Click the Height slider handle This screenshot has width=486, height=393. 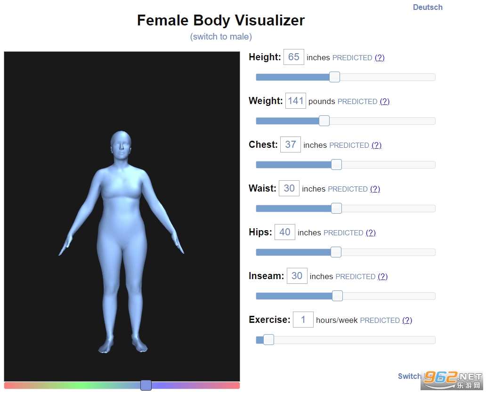[x=334, y=77]
